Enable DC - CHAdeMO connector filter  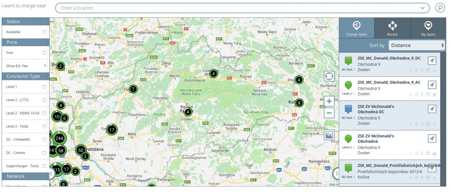tap(44, 139)
